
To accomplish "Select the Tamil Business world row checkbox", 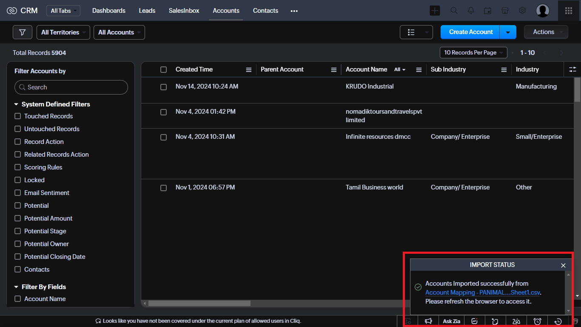I will 163,188.
